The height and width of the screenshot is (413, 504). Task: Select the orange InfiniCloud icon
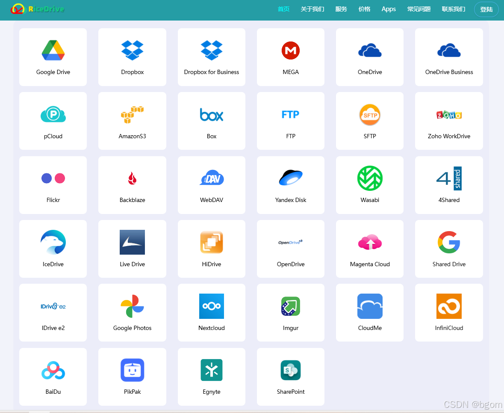[449, 306]
